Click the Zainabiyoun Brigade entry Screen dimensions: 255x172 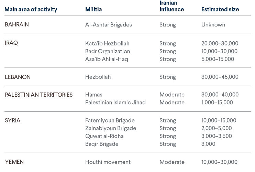pyautogui.click(x=111, y=128)
